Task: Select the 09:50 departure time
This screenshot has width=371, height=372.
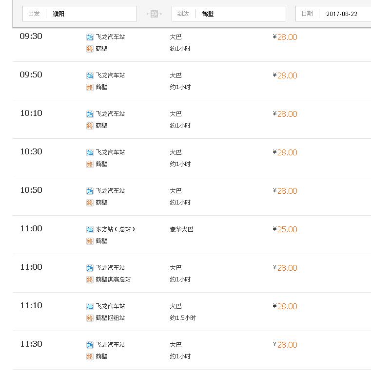Action: click(x=31, y=74)
